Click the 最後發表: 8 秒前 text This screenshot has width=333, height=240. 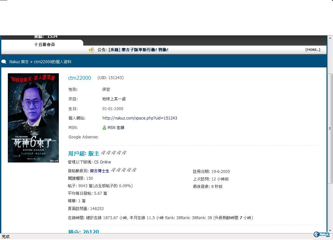pos(208,187)
